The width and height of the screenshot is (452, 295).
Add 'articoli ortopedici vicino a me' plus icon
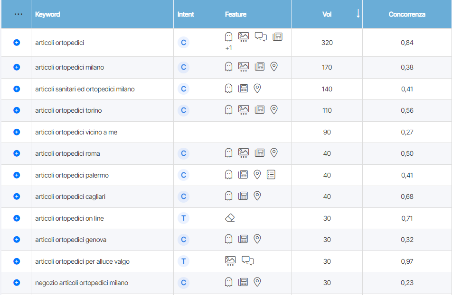(17, 132)
